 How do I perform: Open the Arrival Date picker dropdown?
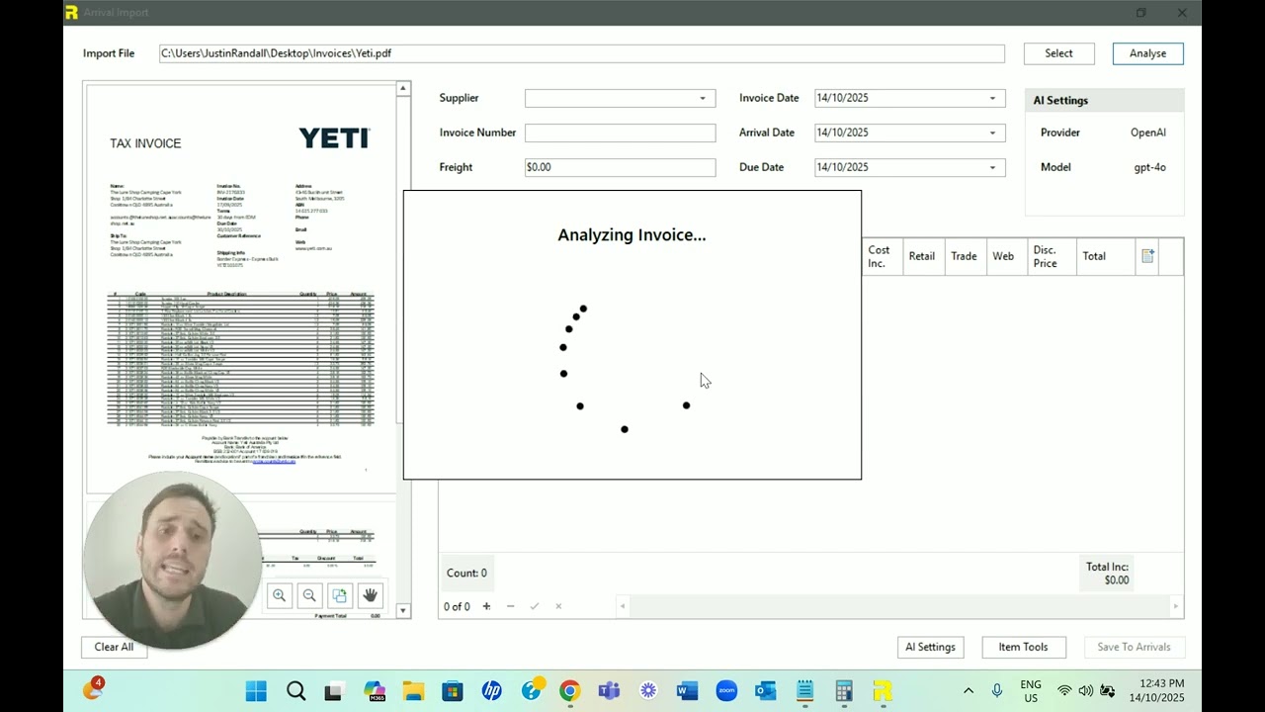pos(993,133)
